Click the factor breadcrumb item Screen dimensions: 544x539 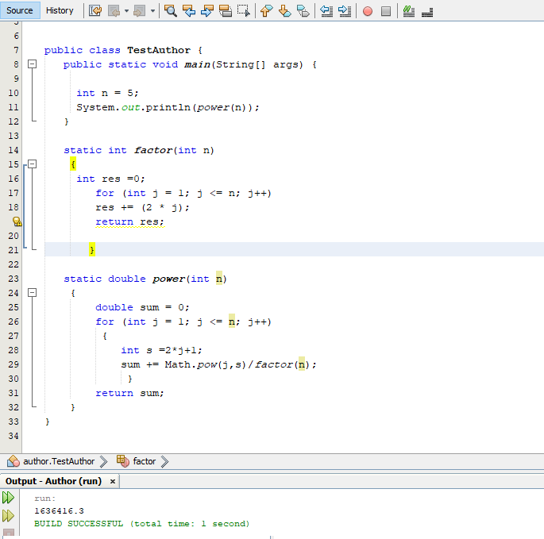point(145,461)
